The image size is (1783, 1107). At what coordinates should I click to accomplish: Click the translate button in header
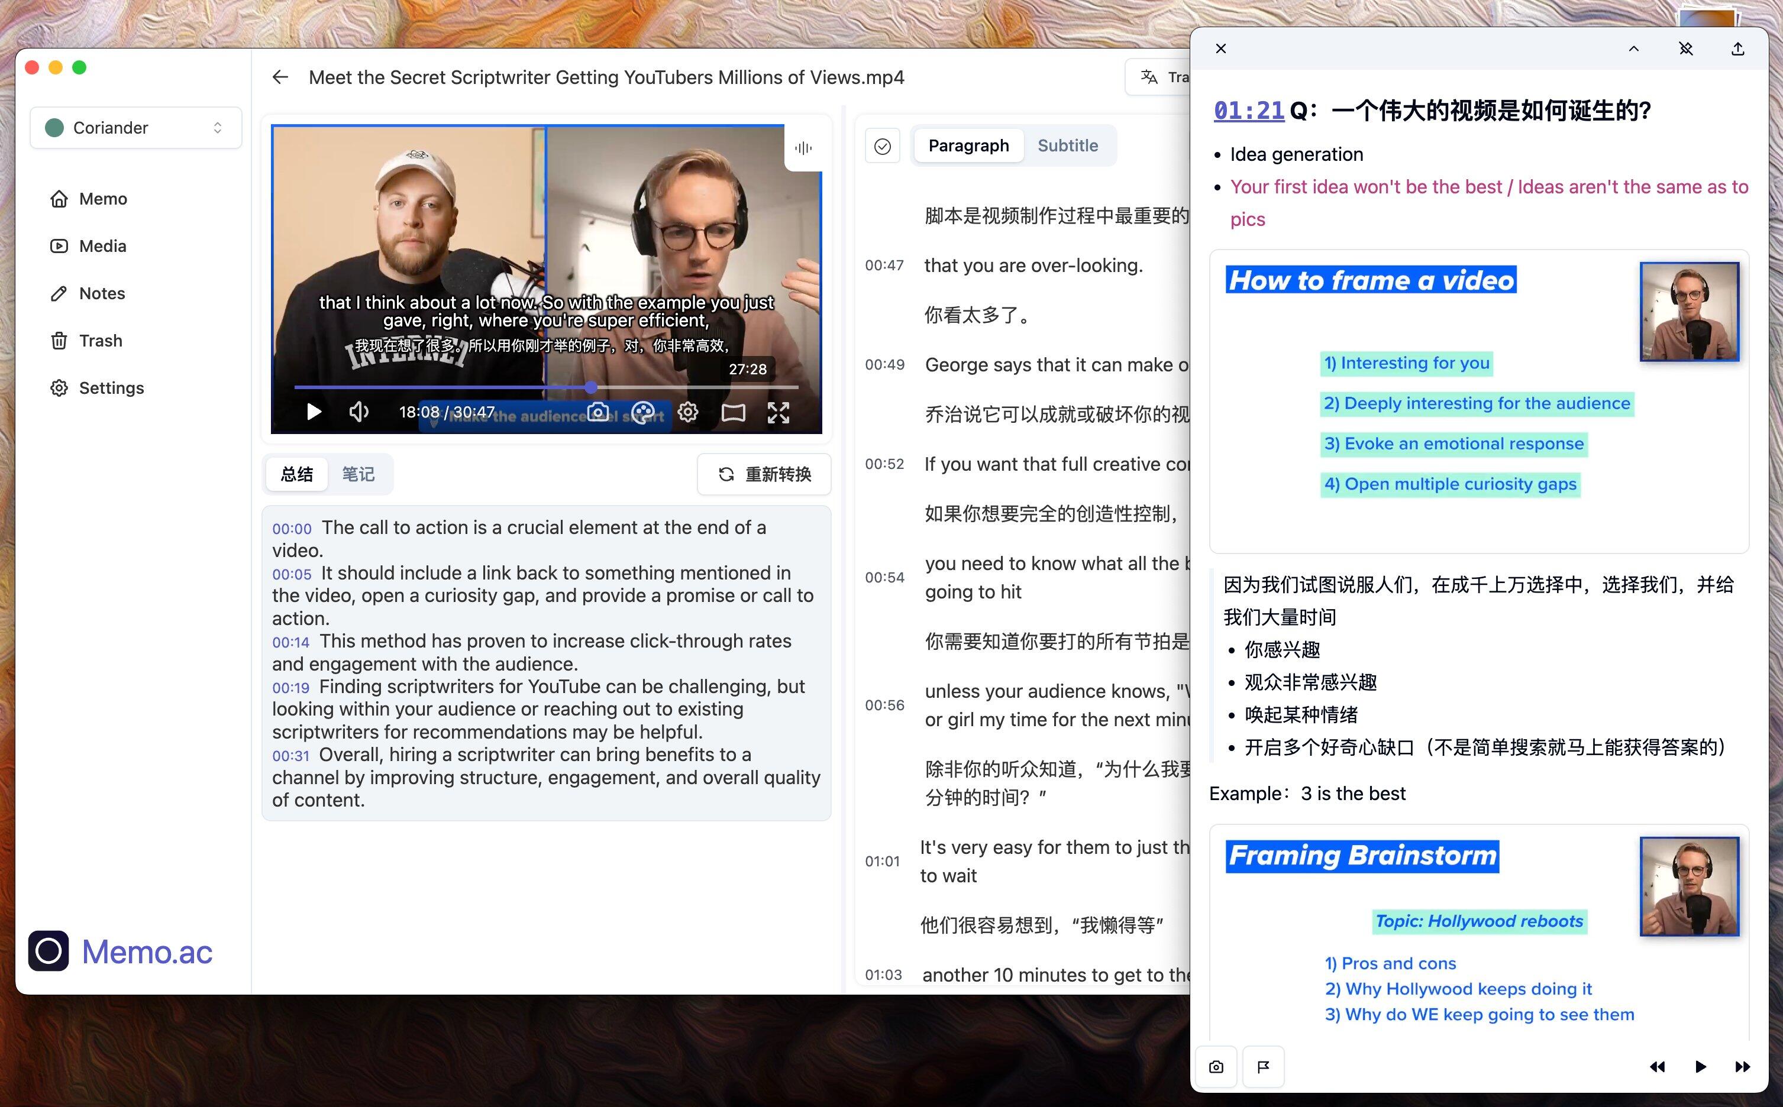(1161, 77)
